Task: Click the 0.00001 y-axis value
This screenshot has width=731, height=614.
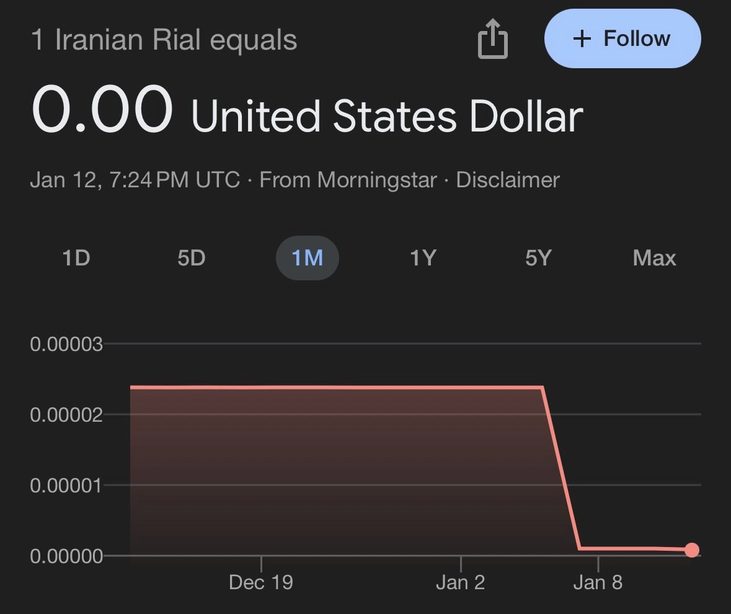Action: coord(66,484)
